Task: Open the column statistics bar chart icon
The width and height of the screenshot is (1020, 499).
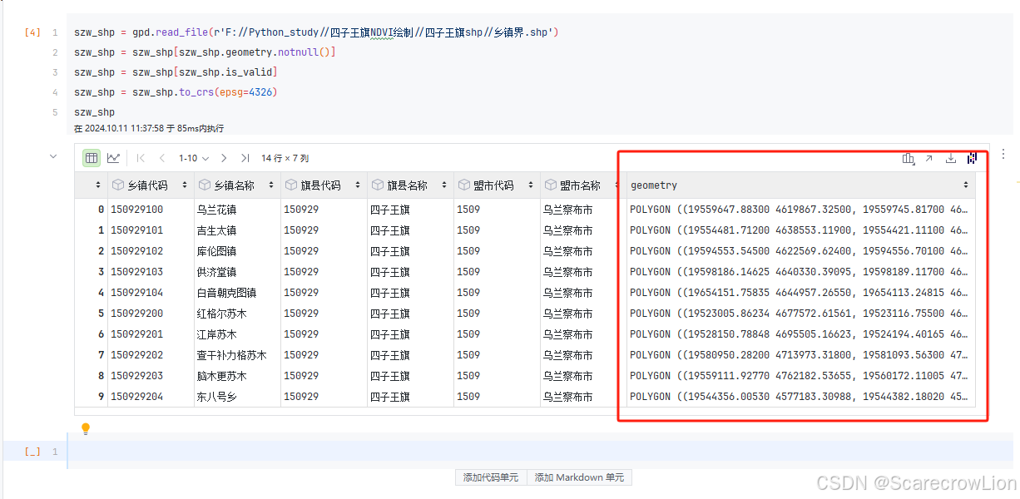Action: click(x=908, y=157)
